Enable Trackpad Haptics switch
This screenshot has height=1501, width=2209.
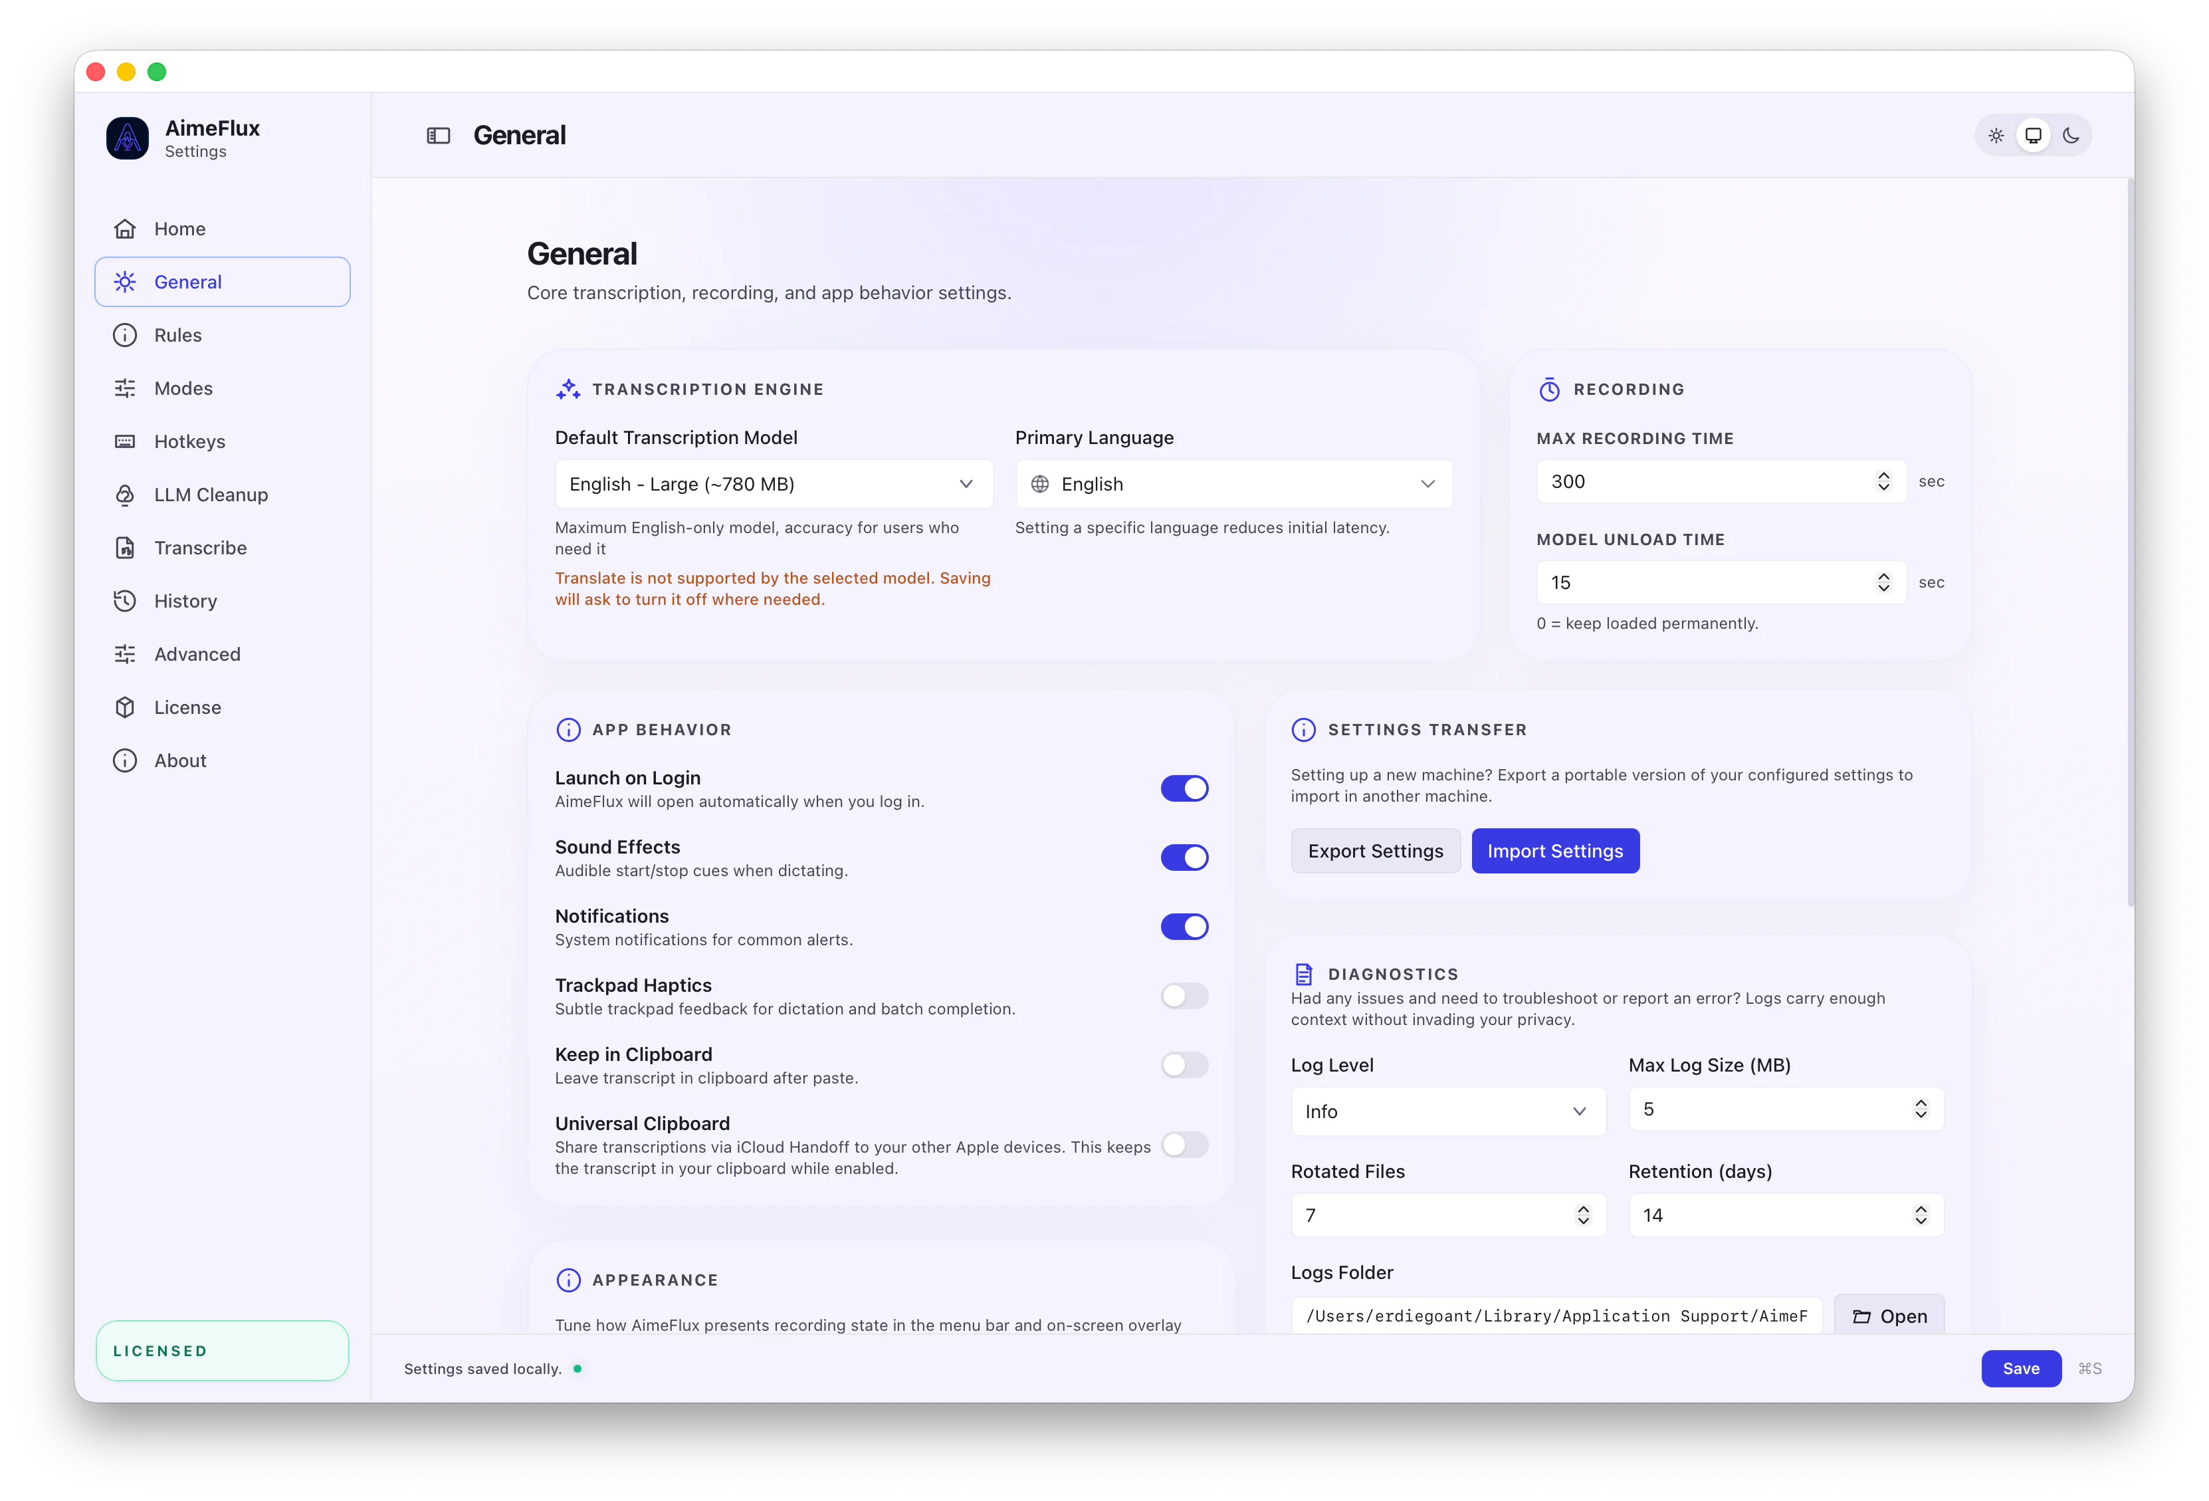[x=1184, y=996]
